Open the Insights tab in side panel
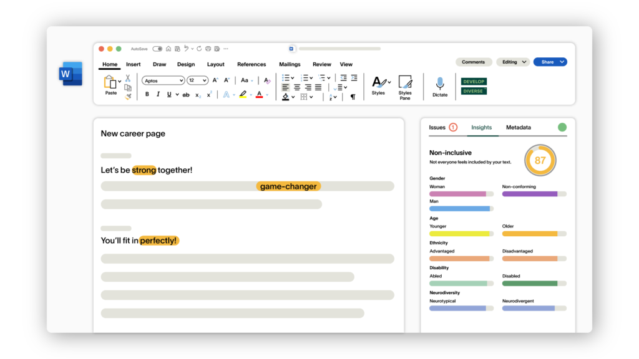The image size is (639, 359). tap(481, 127)
